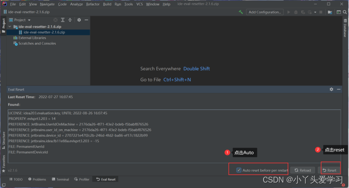Hide the Project panel with minus icon
Screen dimensions: 349x188
click(86, 20)
